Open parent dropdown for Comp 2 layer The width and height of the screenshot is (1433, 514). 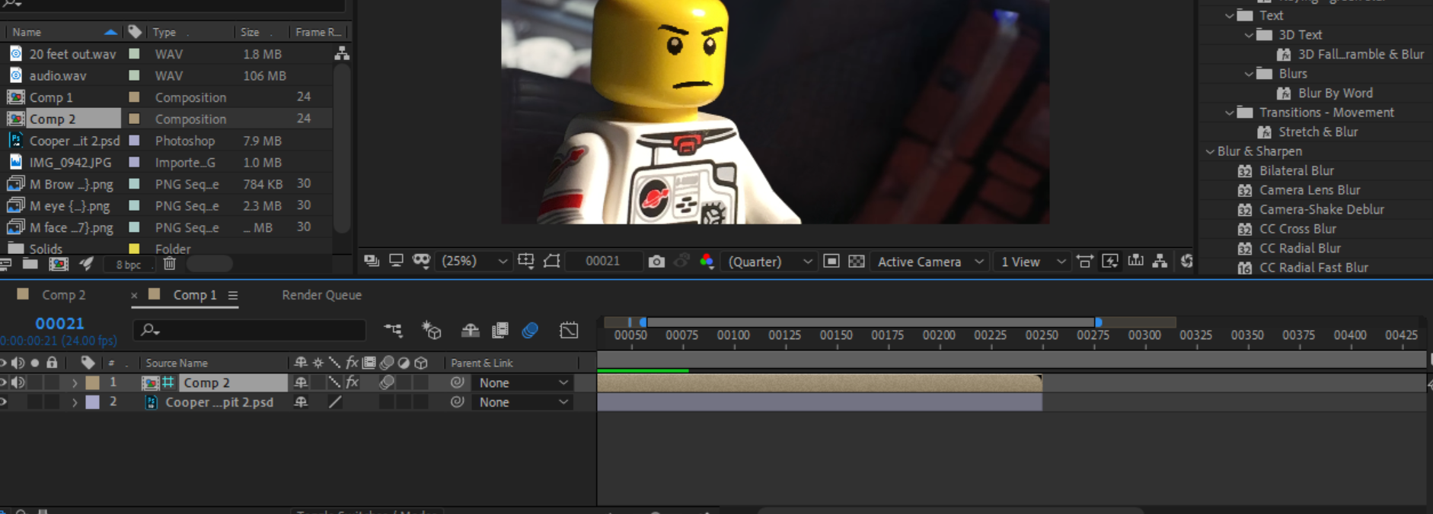522,382
